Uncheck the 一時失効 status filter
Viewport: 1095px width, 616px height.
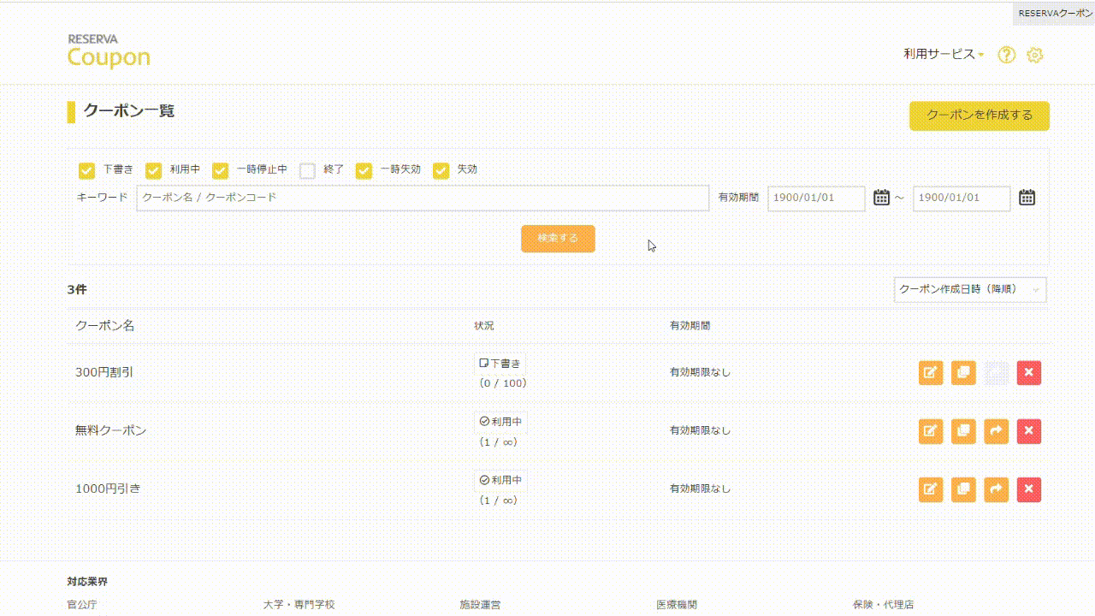point(364,170)
